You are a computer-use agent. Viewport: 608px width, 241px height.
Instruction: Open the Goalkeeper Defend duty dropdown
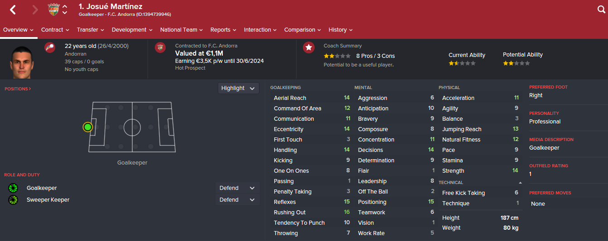237,188
